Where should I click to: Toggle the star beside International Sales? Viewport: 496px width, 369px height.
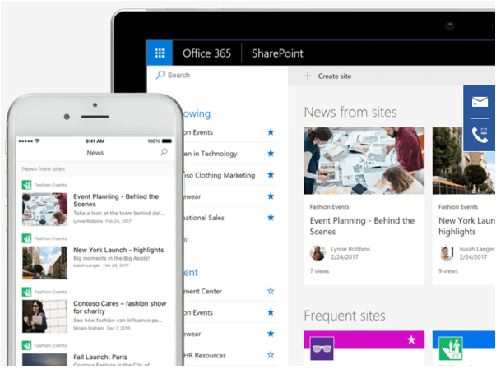click(x=271, y=217)
